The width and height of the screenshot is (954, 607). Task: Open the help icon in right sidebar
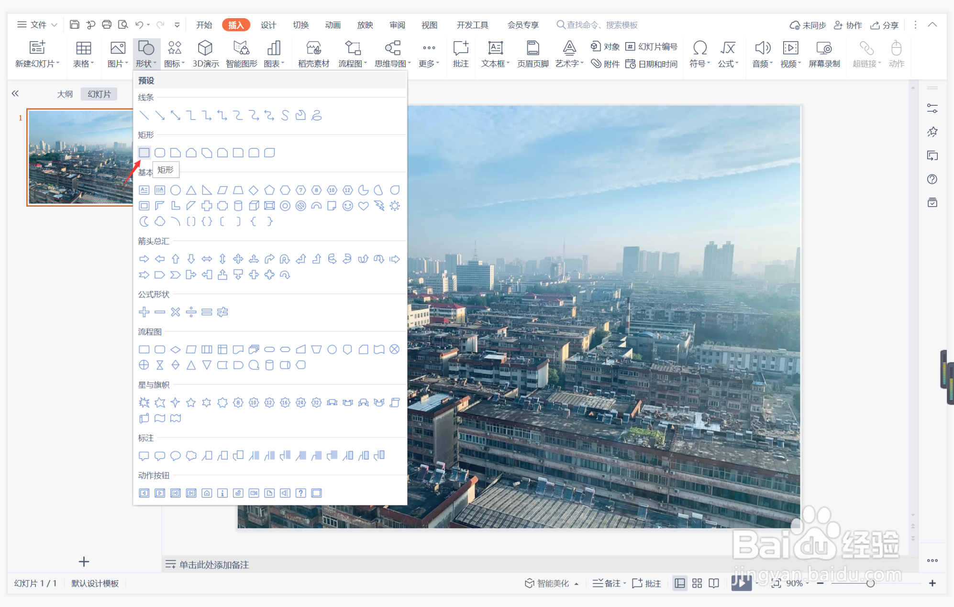(932, 179)
